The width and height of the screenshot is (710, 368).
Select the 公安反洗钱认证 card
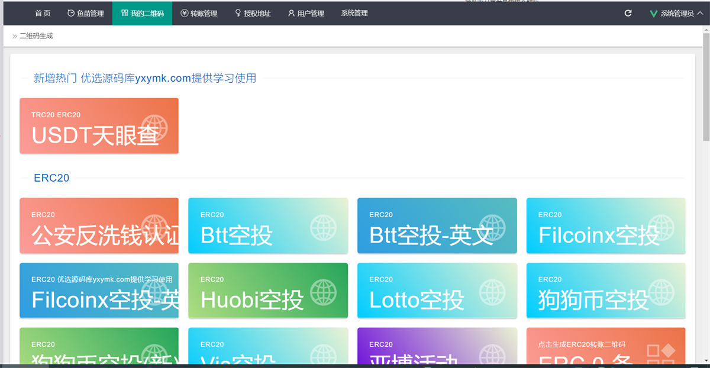pos(99,226)
